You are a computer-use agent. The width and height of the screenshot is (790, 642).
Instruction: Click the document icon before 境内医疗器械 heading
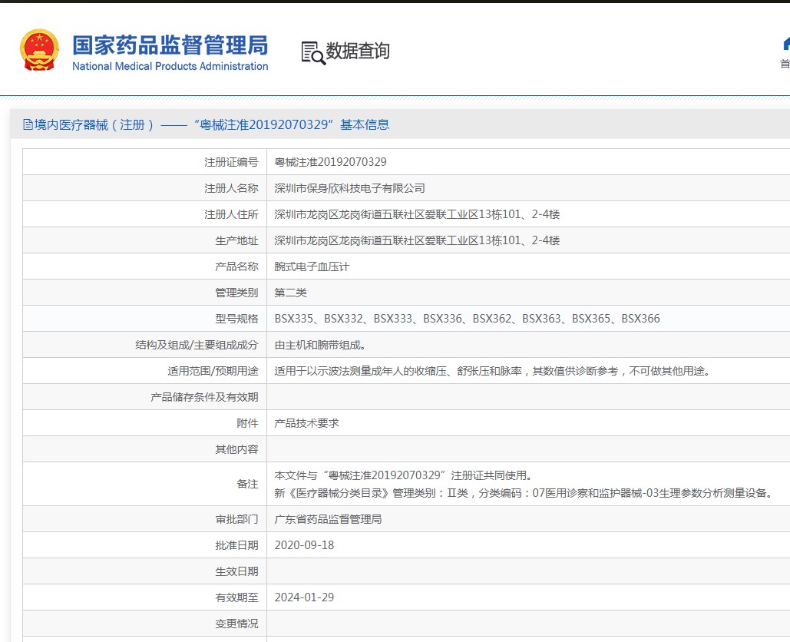[x=28, y=124]
